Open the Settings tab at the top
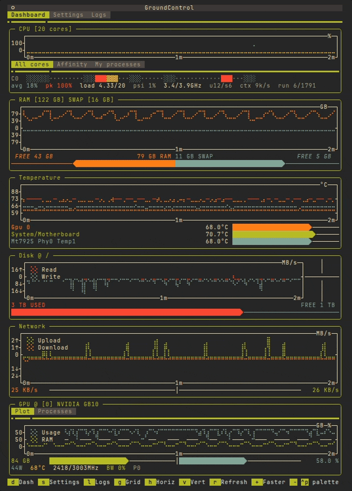Image resolution: width=352 pixels, height=491 pixels. [x=68, y=15]
